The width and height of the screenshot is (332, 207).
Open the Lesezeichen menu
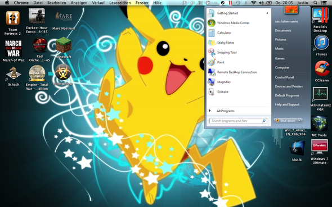coord(120,3)
